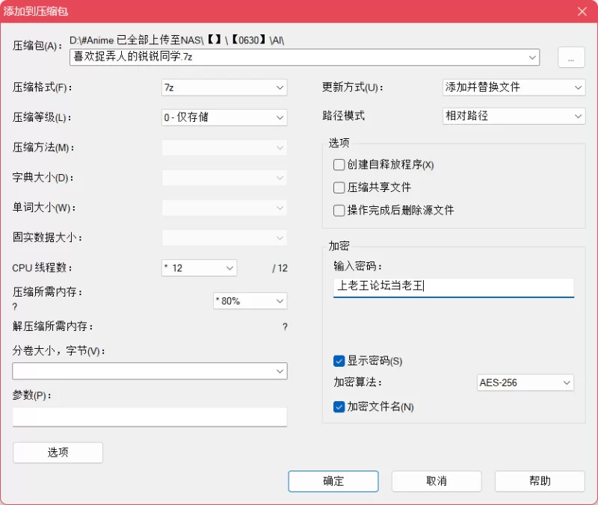This screenshot has width=598, height=505.
Task: Click the "/ 12" thread count text
Action: point(280,268)
